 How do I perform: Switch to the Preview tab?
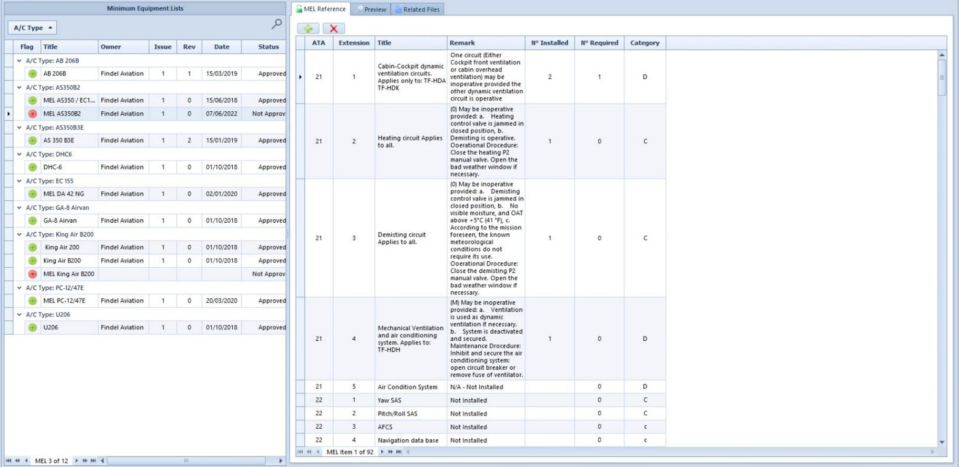(x=371, y=9)
